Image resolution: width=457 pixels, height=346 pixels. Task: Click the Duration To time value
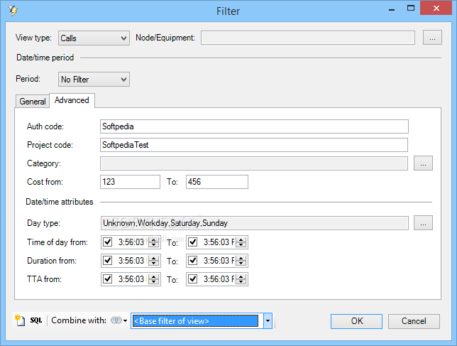point(219,261)
